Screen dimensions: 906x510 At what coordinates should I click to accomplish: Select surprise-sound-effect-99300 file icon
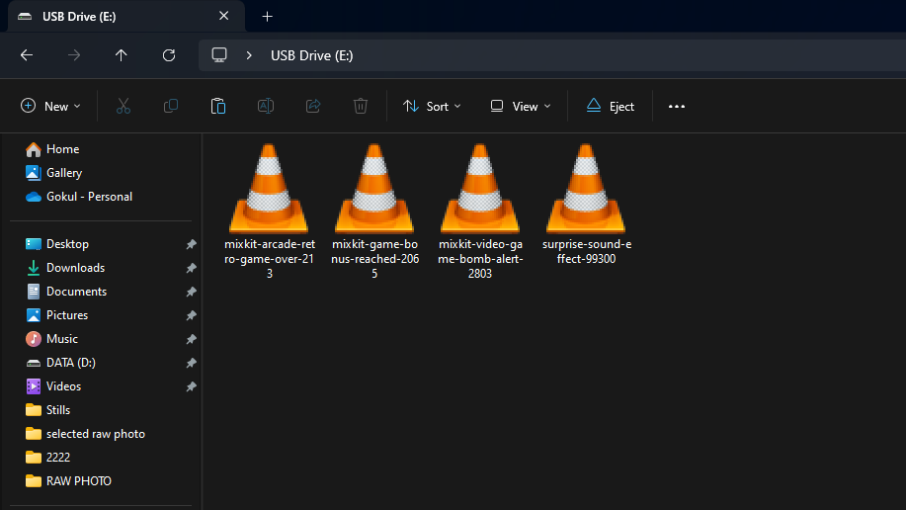(586, 189)
